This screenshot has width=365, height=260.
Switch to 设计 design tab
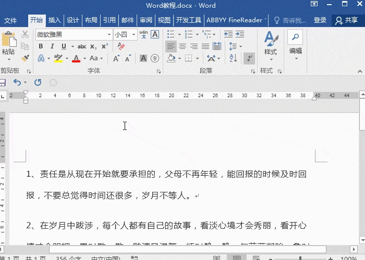(x=72, y=20)
